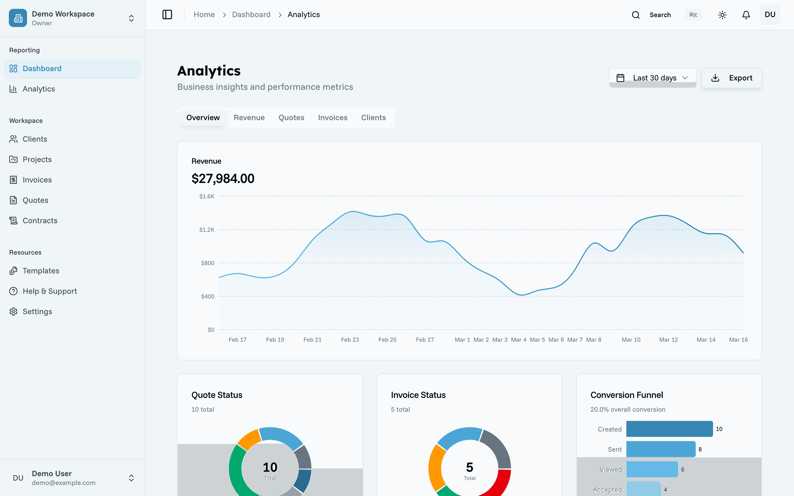Image resolution: width=794 pixels, height=496 pixels.
Task: Open the Invoices analytics tab
Action: pos(332,117)
